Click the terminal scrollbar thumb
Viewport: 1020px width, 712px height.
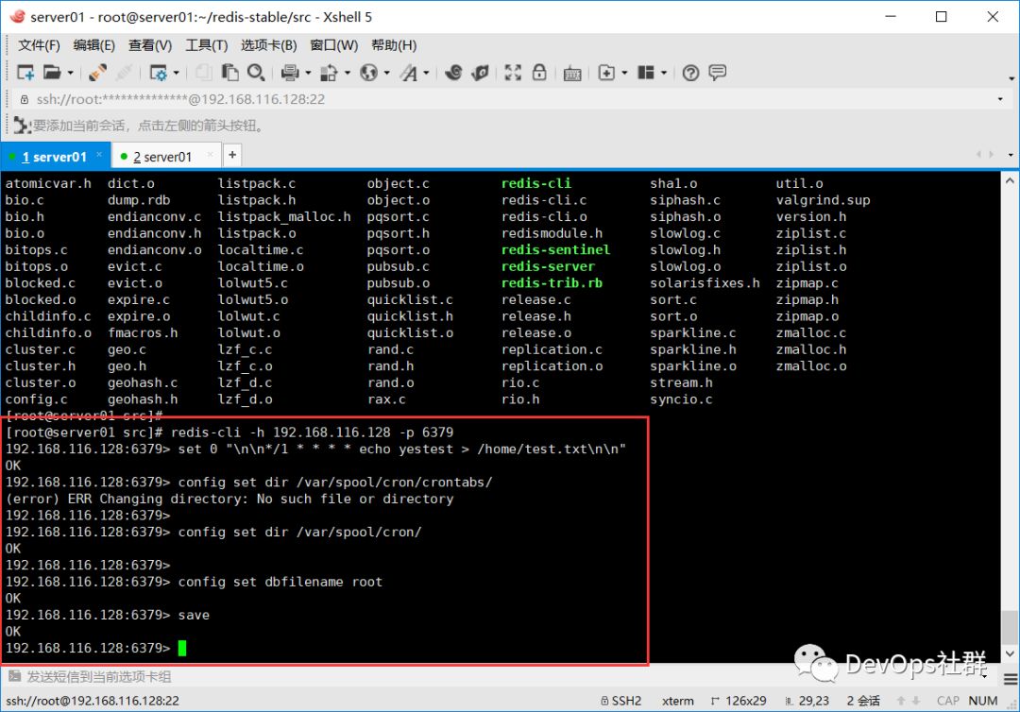click(1010, 627)
